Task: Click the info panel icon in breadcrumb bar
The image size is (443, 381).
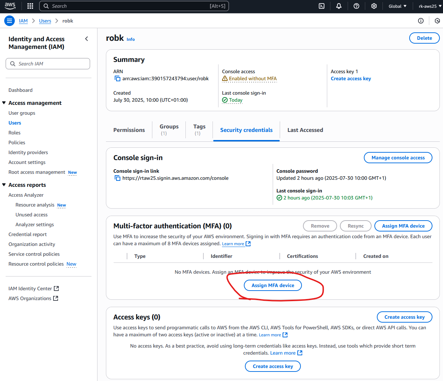Action: (x=420, y=21)
